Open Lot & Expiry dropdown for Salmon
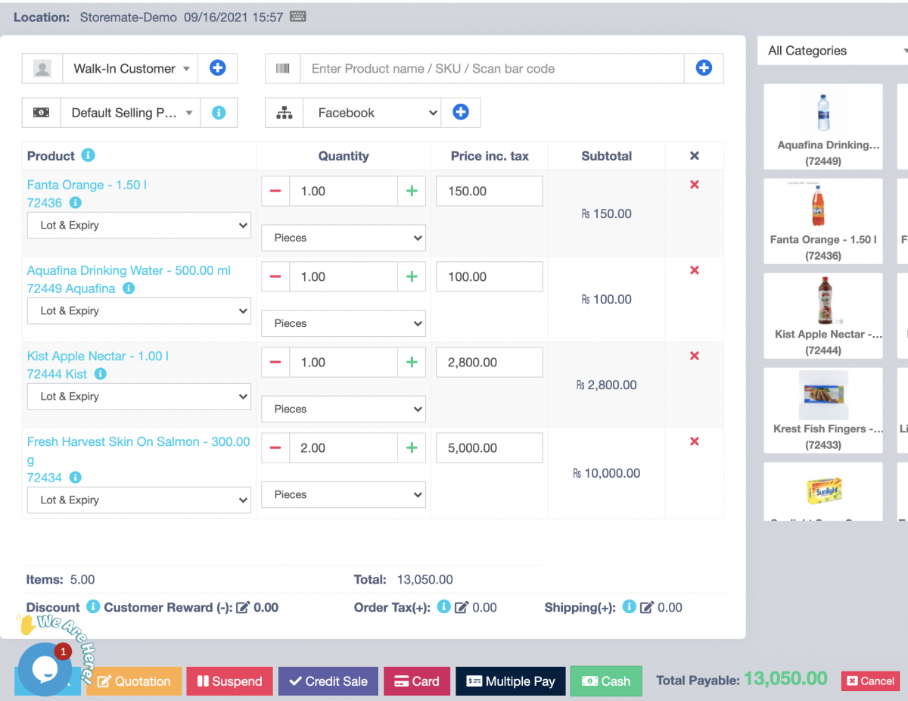The height and width of the screenshot is (701, 908). tap(139, 500)
